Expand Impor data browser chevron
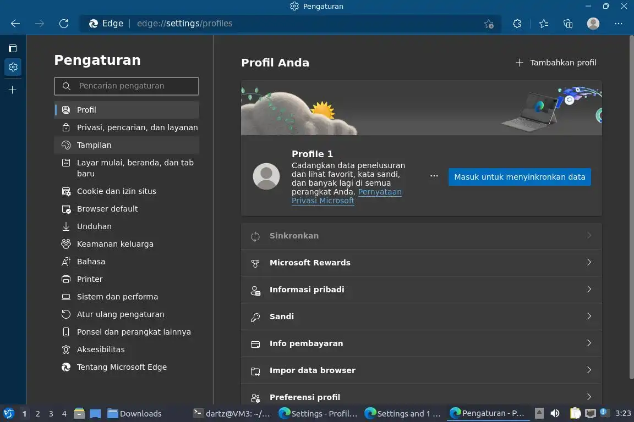 [x=589, y=370]
